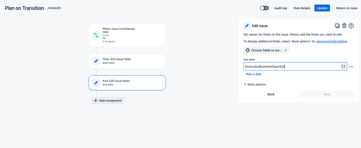Image resolution: width=361 pixels, height=148 pixels.
Task: Click the Pick a date link
Action: (254, 74)
